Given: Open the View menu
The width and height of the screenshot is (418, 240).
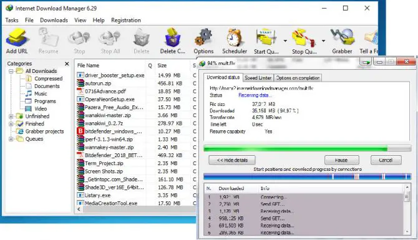Looking at the screenshot, I should tap(80, 20).
